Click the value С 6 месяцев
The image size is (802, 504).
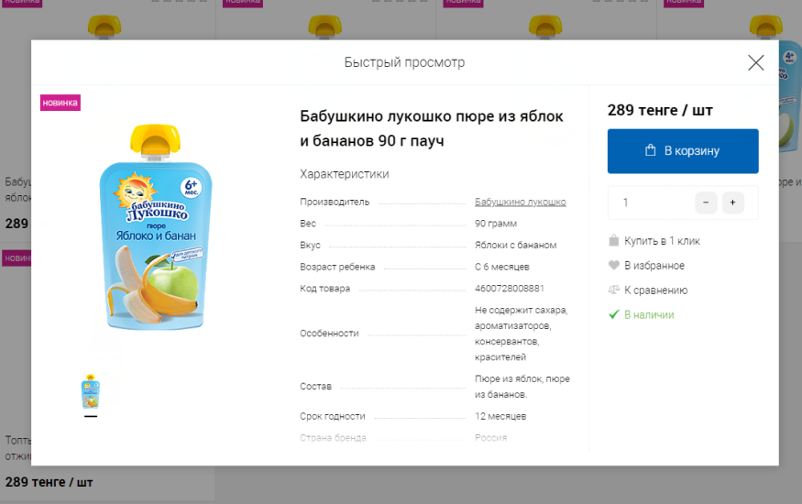pyautogui.click(x=501, y=267)
